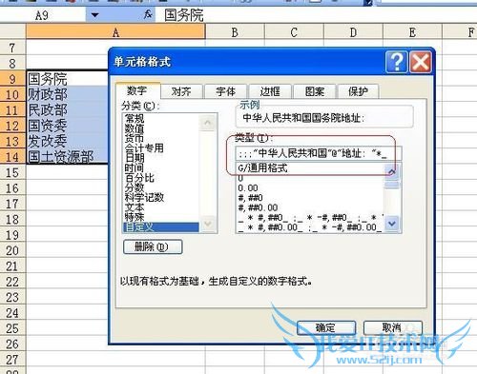Close the 单元格格式 dialog
The height and width of the screenshot is (374, 477).
pyautogui.click(x=421, y=62)
